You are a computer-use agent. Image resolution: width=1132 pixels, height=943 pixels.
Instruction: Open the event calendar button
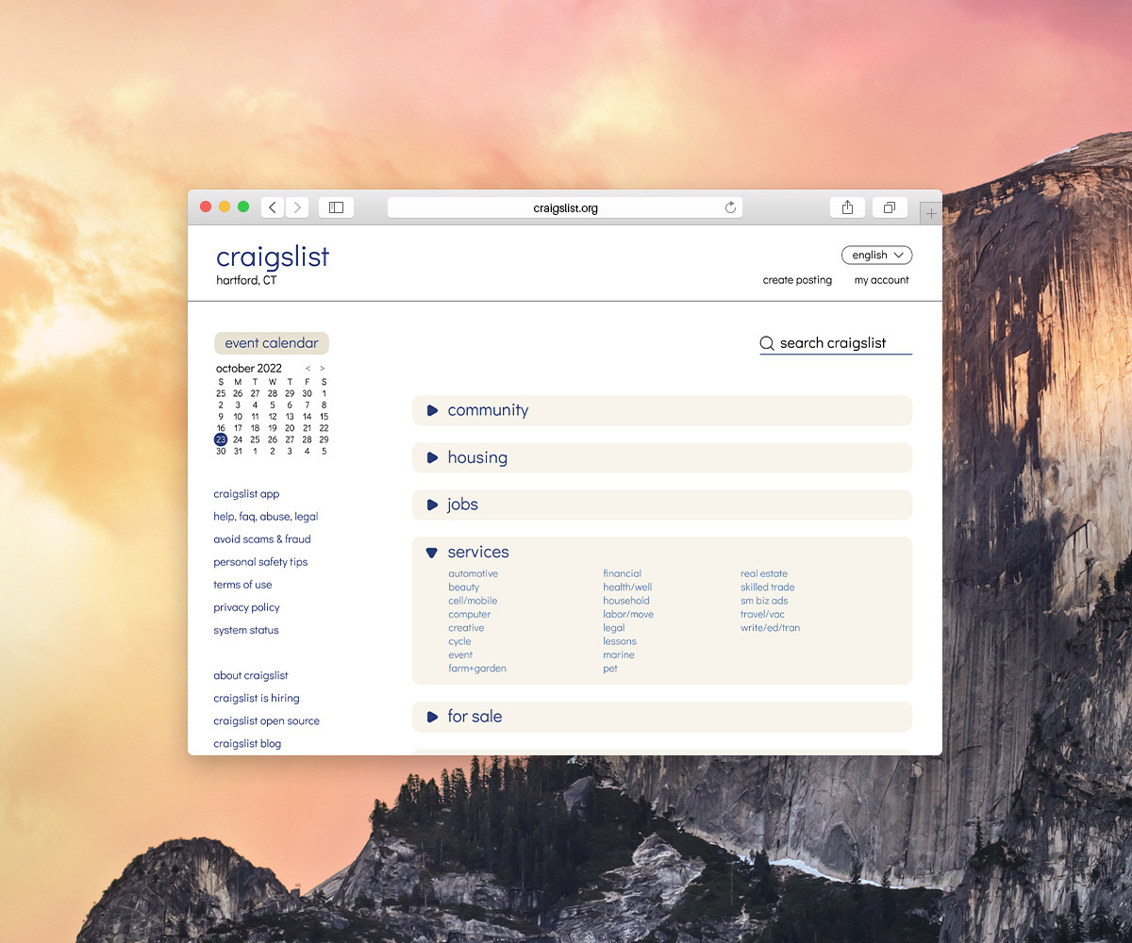tap(272, 343)
